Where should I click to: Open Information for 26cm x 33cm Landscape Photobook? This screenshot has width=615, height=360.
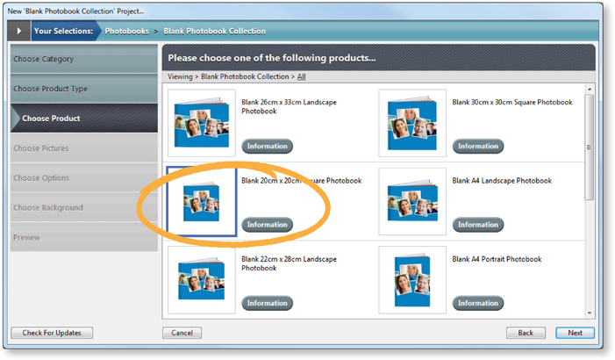tap(267, 146)
